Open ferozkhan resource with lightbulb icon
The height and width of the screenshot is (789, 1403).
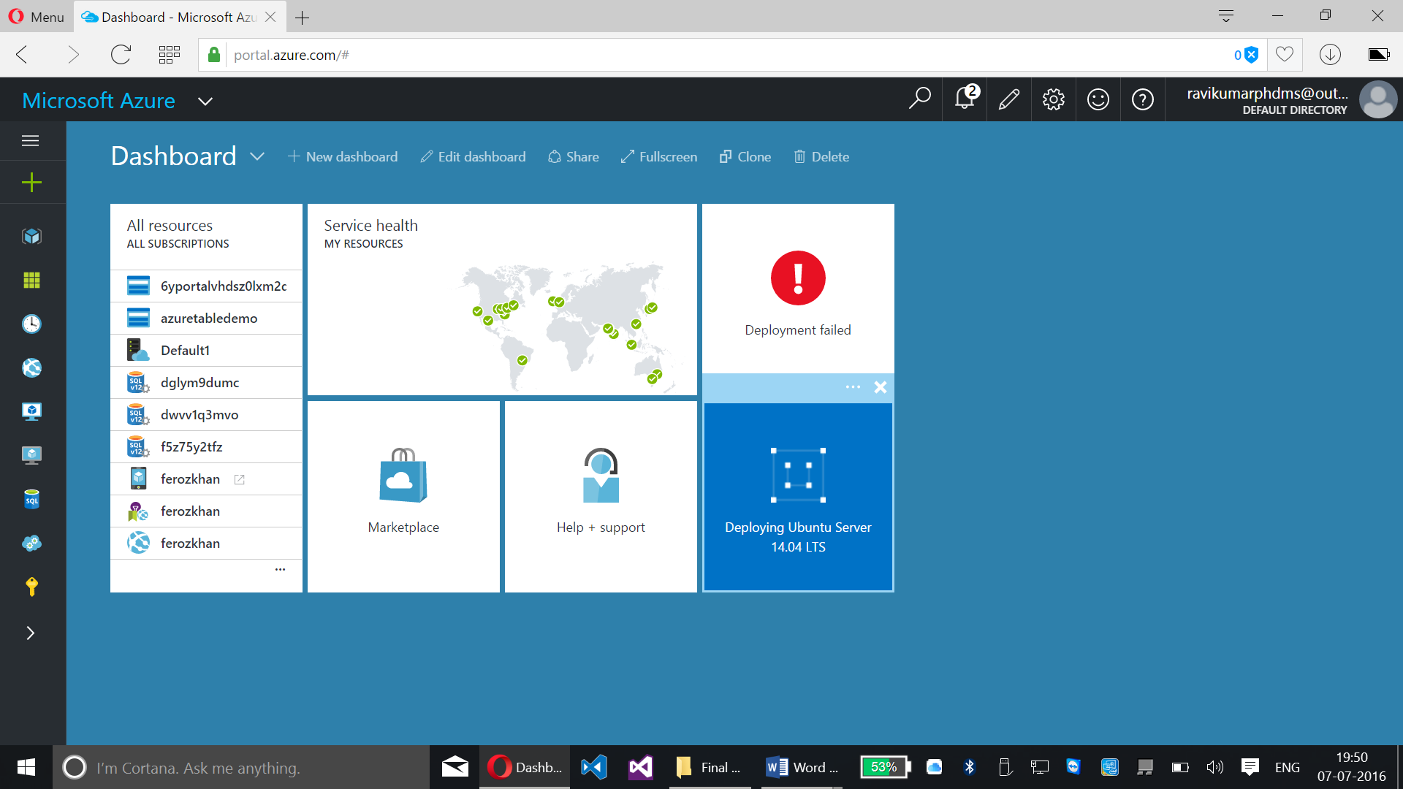point(206,511)
